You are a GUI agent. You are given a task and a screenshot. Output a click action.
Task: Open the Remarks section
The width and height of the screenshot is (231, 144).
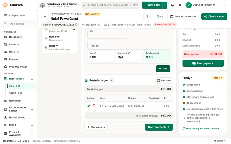[60, 38]
